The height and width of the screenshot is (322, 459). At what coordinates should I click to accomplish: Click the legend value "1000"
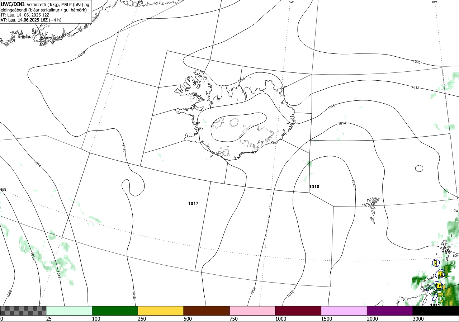(x=281, y=319)
